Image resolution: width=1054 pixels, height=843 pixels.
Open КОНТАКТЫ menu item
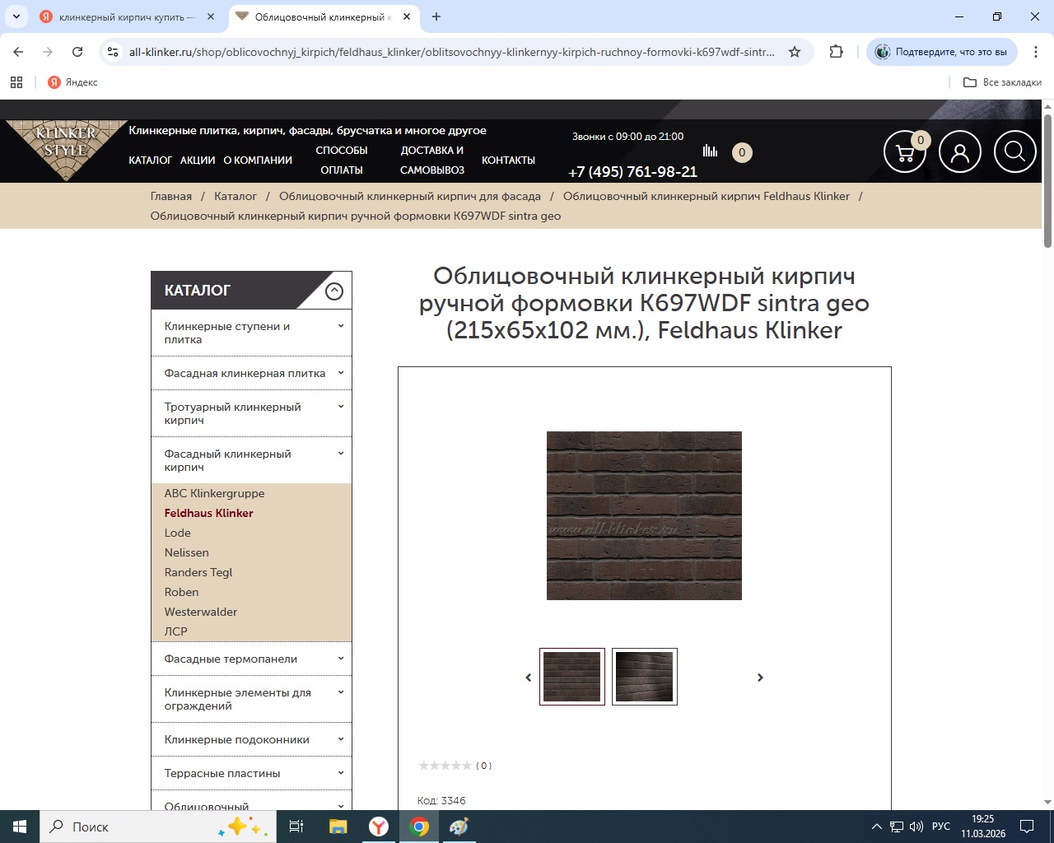pyautogui.click(x=508, y=161)
